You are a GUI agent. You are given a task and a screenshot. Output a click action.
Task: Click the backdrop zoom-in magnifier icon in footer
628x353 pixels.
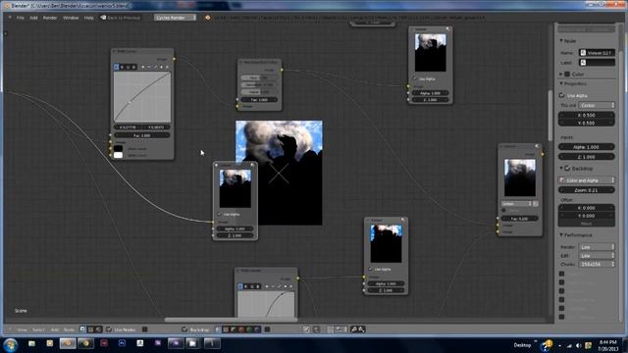[x=362, y=329]
